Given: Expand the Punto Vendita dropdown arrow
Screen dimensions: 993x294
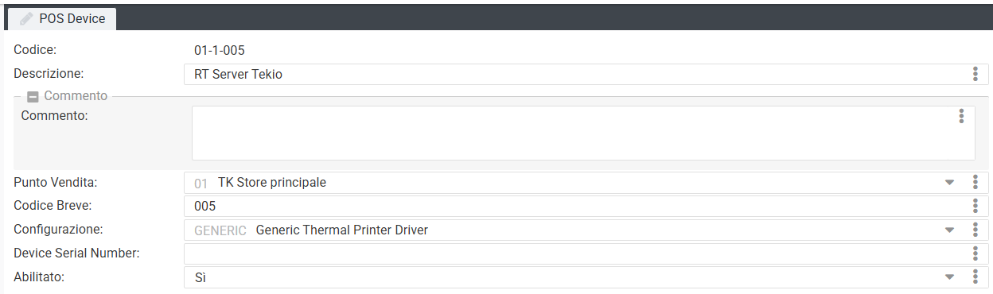Looking at the screenshot, I should pyautogui.click(x=949, y=183).
